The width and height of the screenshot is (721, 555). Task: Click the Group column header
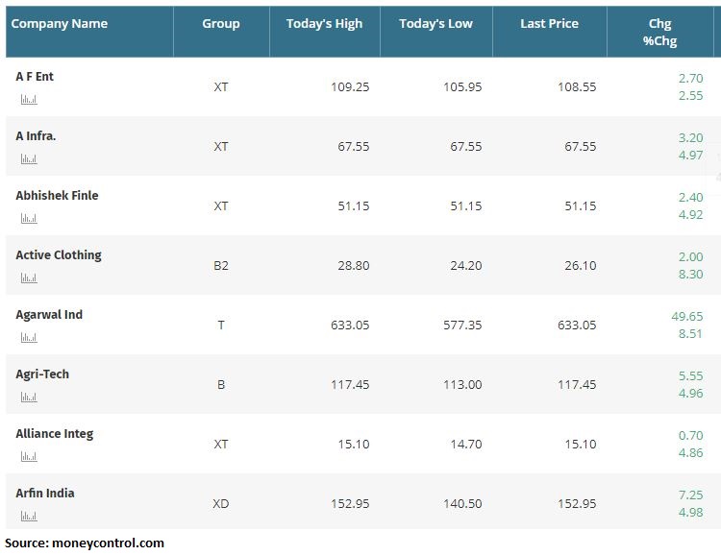tap(221, 23)
